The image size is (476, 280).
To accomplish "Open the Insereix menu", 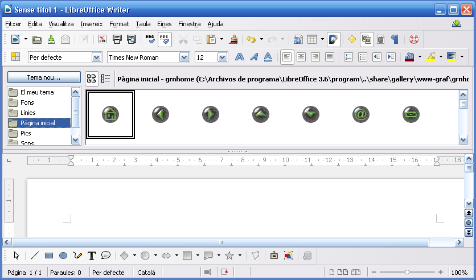I will (91, 24).
